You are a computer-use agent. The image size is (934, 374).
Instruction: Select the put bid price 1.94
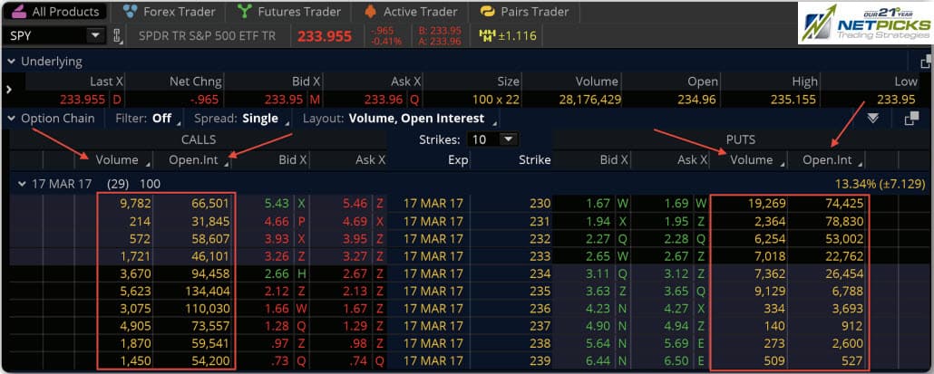click(x=598, y=221)
